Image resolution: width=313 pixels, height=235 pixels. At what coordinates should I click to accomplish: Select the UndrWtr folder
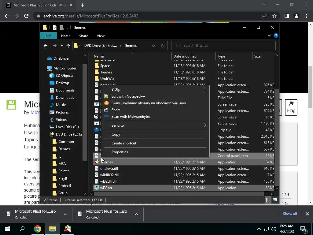(107, 79)
